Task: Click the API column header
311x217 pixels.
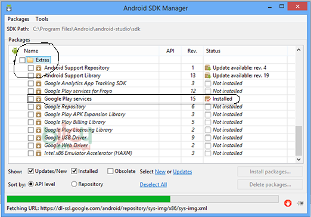Action: pyautogui.click(x=170, y=51)
